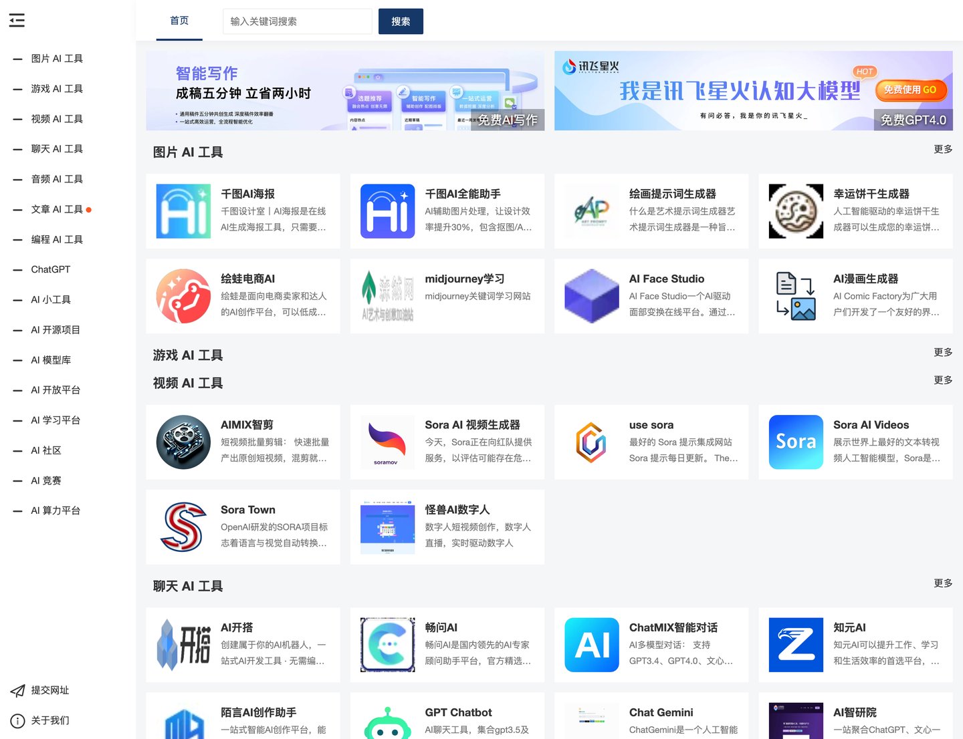Focus the 输入关键词搜索 search field
This screenshot has width=963, height=739.
point(297,21)
